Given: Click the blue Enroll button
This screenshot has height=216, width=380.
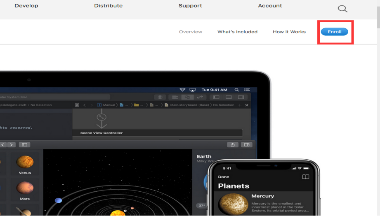Looking at the screenshot, I should [x=335, y=32].
